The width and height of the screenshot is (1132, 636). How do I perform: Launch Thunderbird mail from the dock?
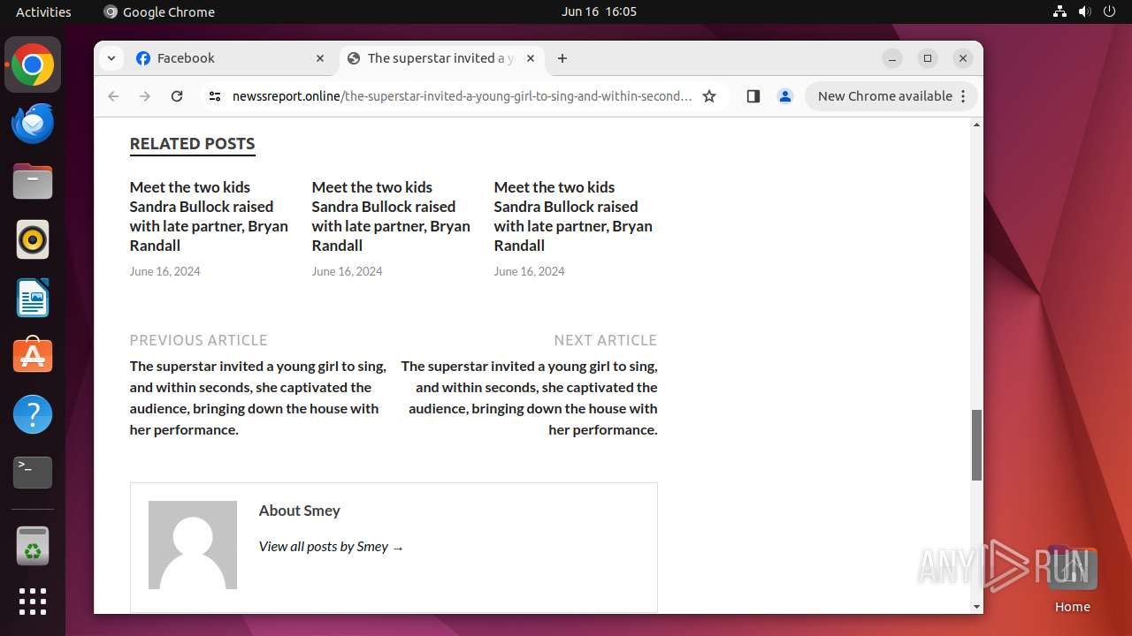33,124
